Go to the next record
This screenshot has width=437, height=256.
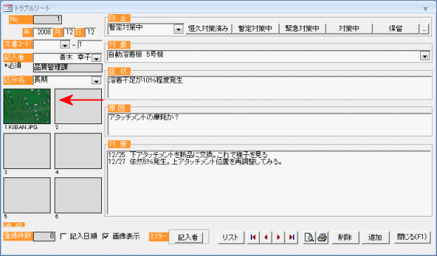[x=278, y=237]
